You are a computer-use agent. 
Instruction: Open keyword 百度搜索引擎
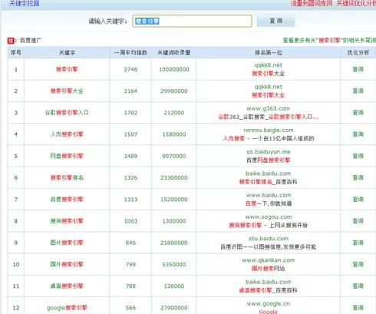point(67,200)
